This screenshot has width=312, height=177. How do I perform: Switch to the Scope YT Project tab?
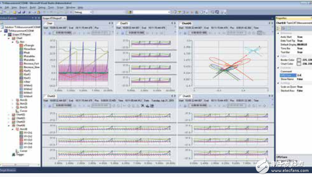52,18
